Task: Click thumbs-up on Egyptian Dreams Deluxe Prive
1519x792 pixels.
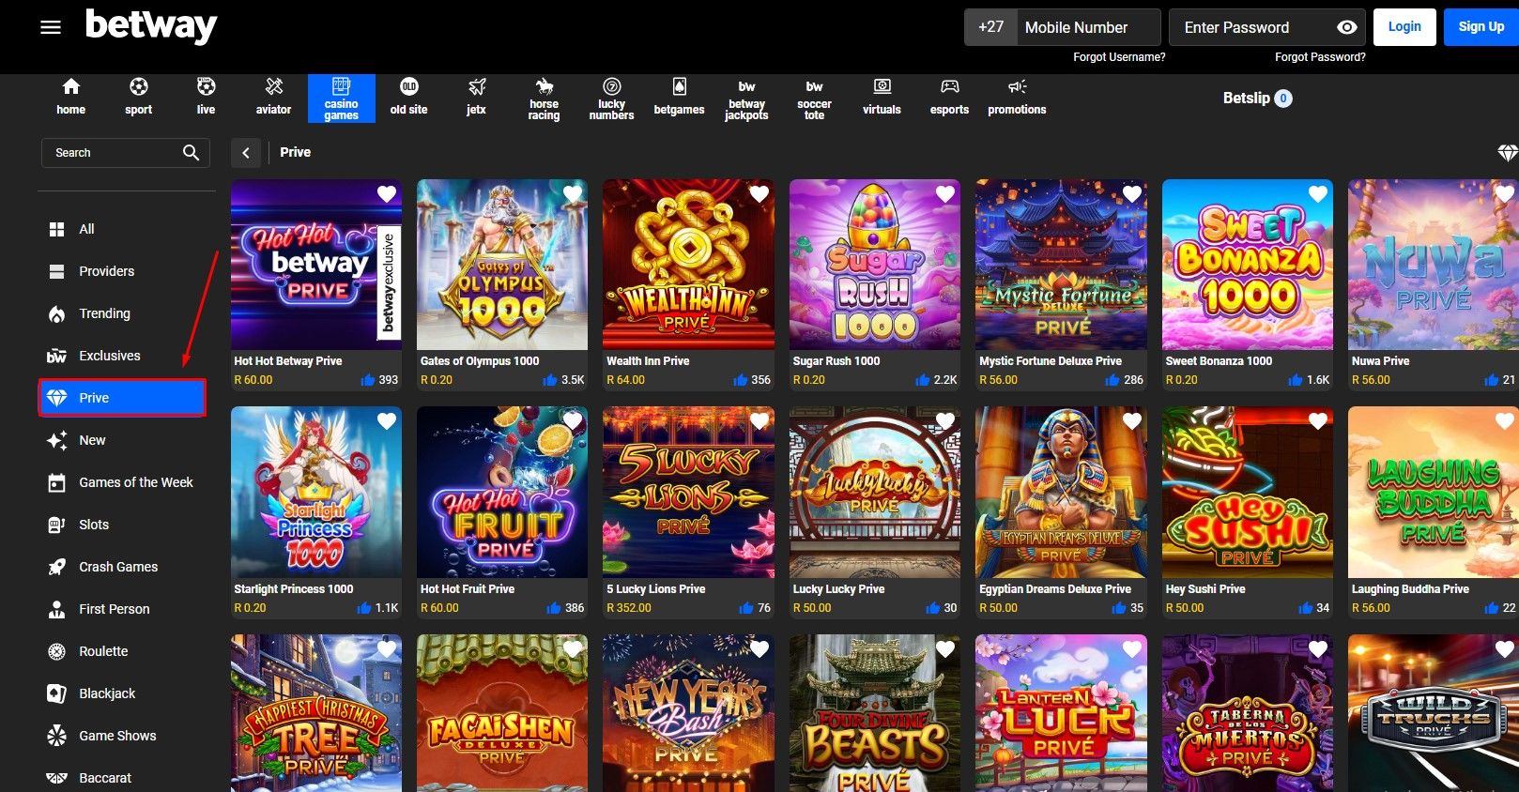Action: 1119,608
